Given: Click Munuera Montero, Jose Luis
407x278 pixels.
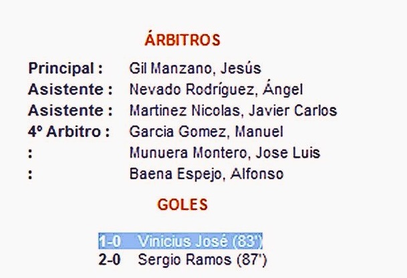Looking at the screenshot, I should coord(224,153).
